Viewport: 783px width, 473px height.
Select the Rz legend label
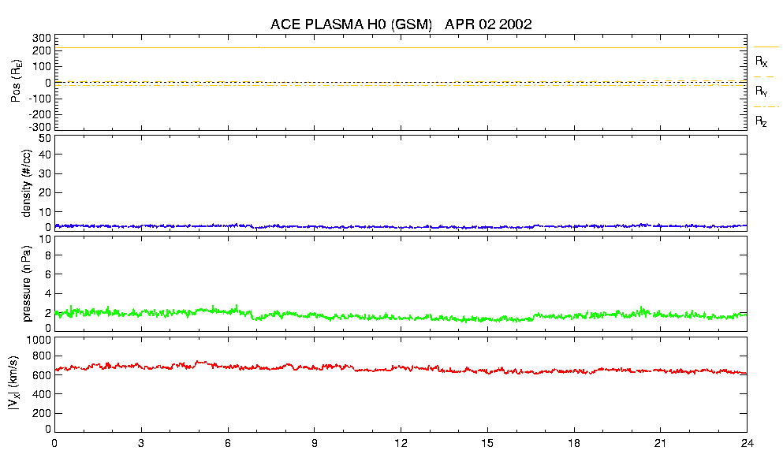pos(761,121)
